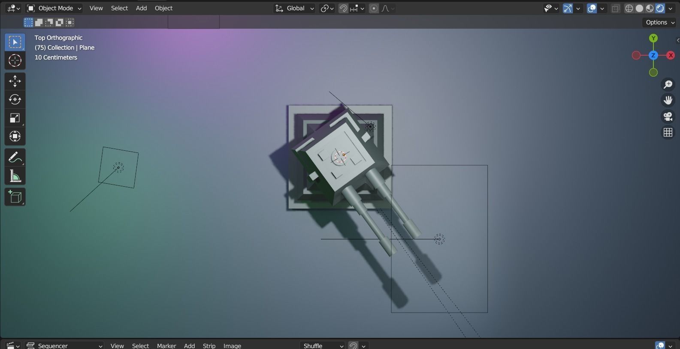The height and width of the screenshot is (349, 680).
Task: Activate the Measure tool
Action: pos(15,176)
